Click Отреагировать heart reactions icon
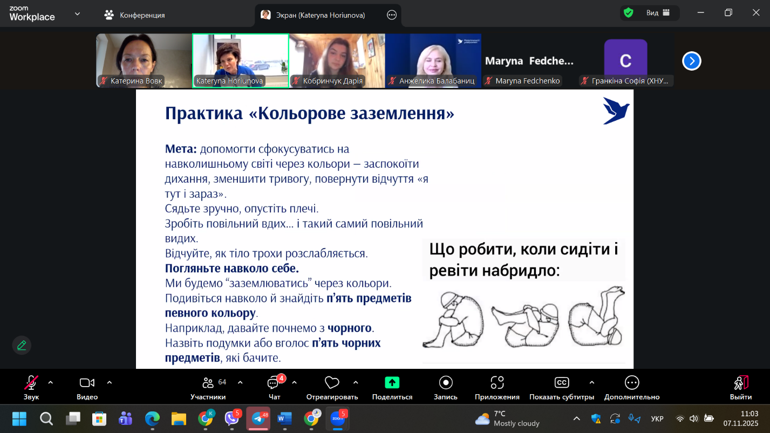Image resolution: width=770 pixels, height=433 pixels. point(332,383)
